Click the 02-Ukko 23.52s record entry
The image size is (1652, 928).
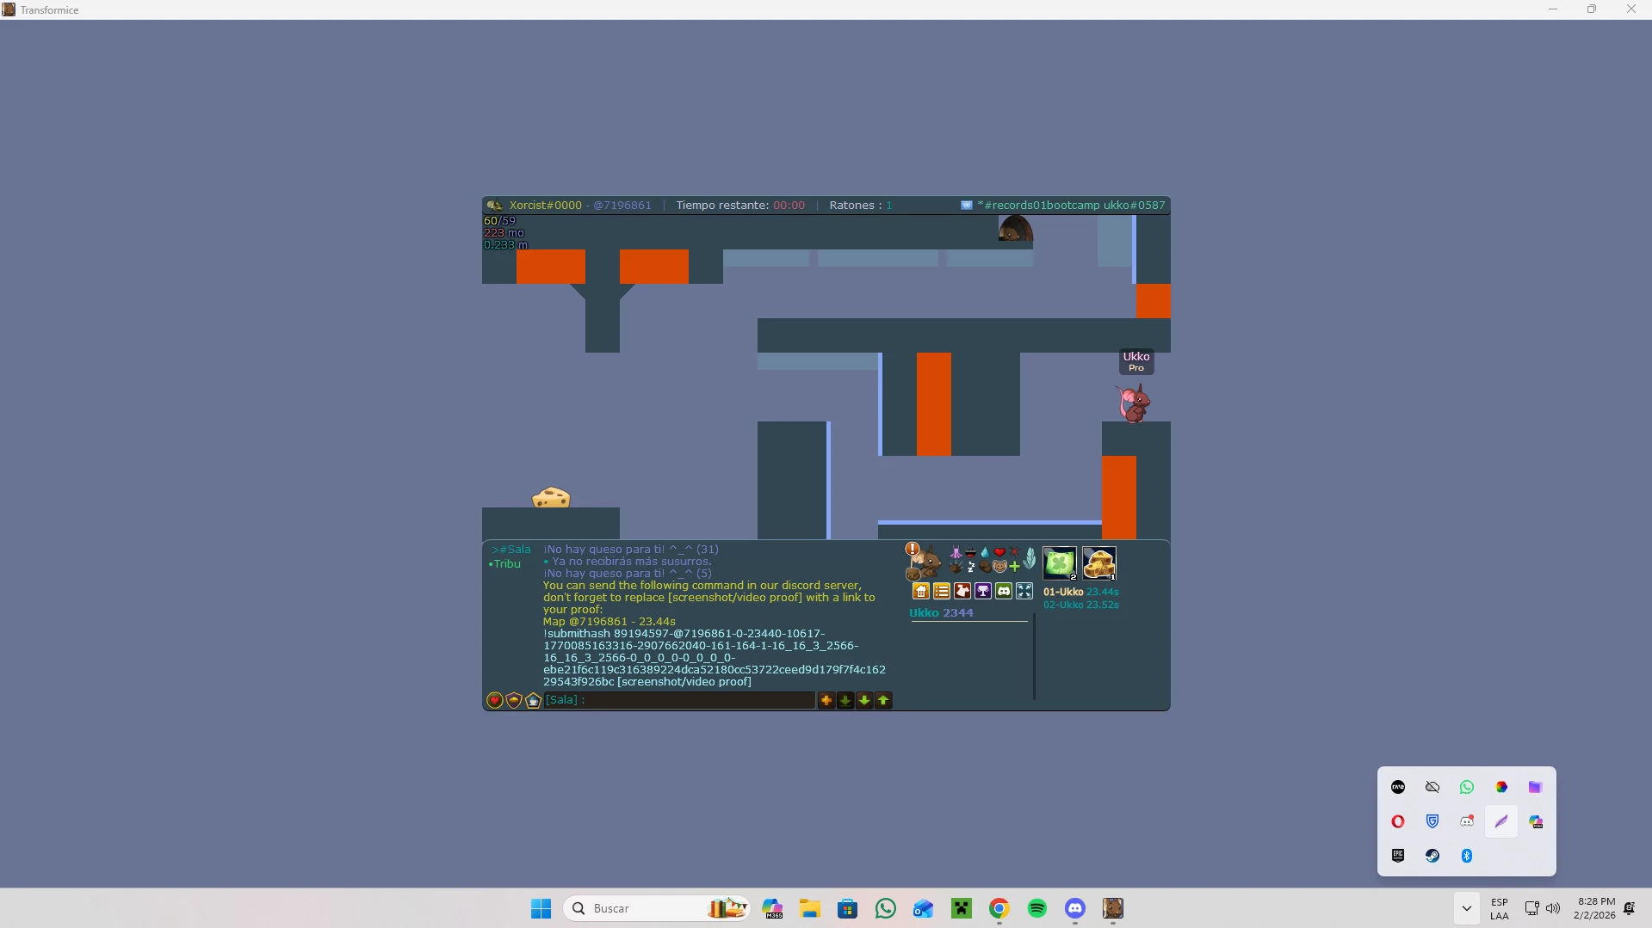click(x=1081, y=605)
